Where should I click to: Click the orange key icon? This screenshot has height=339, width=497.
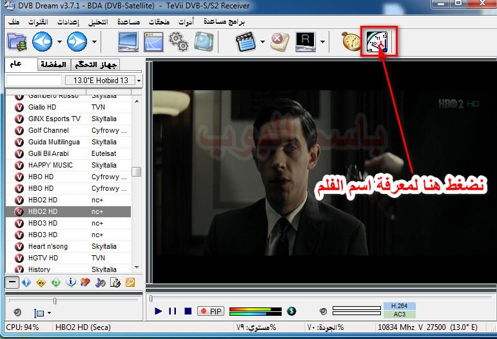130,282
